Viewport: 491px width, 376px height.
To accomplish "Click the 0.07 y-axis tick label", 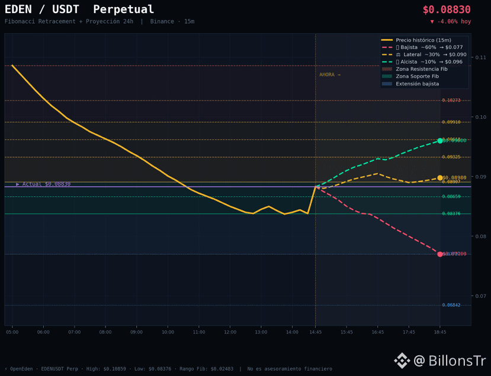I will pyautogui.click(x=481, y=296).
